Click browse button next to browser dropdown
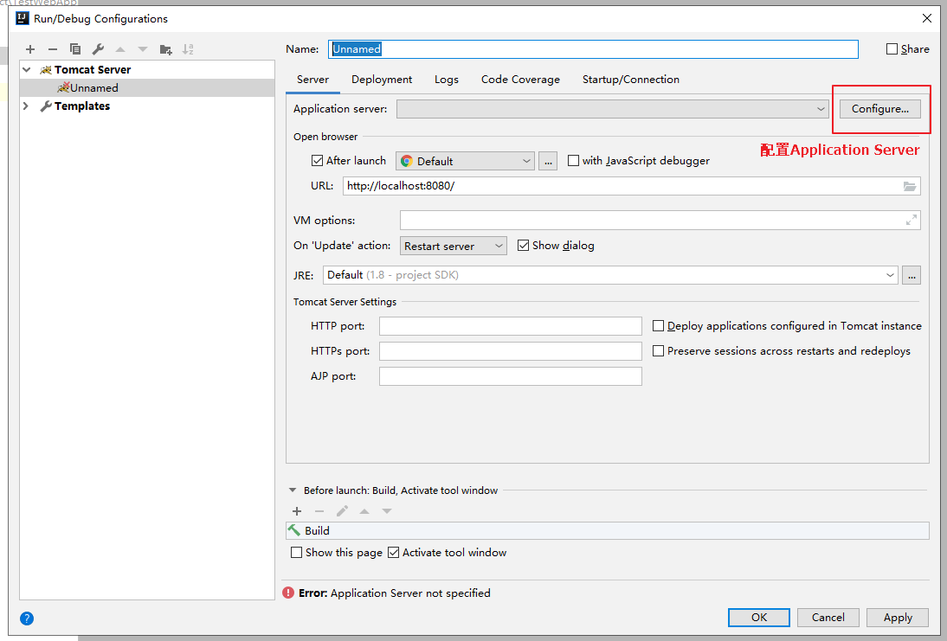Viewport: 947px width, 641px height. tap(548, 161)
